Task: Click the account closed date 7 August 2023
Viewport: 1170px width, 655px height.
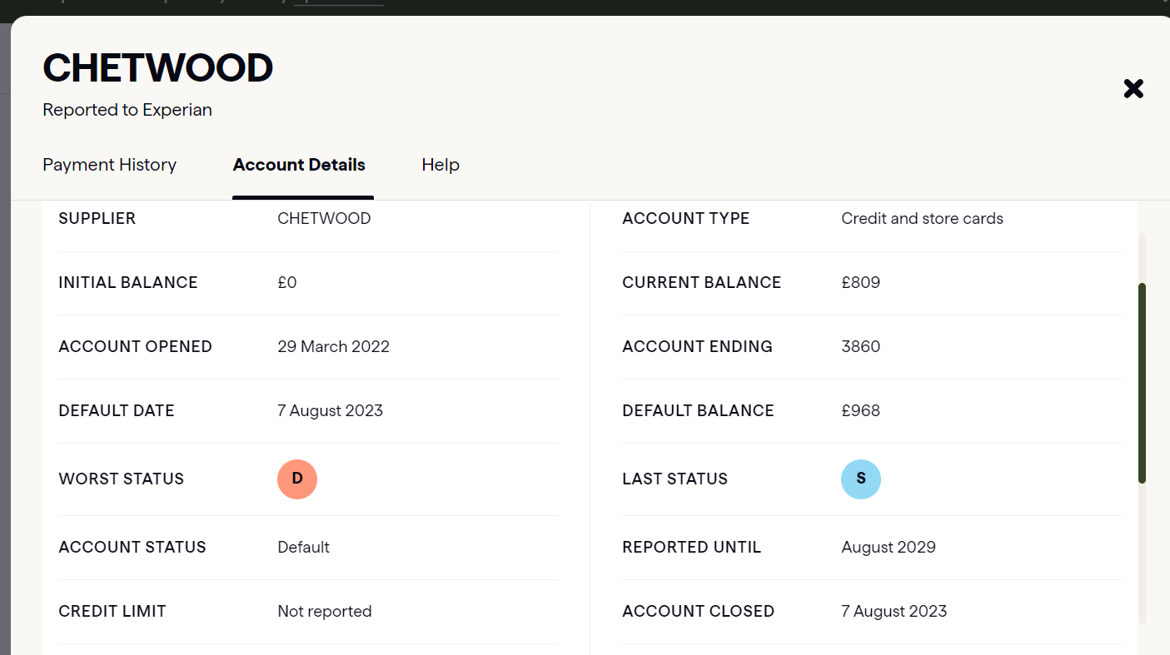Action: [894, 612]
